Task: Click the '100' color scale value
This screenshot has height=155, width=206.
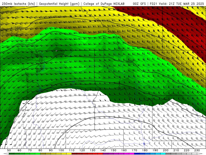Action: (61, 150)
